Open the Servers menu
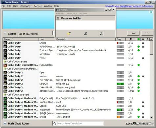 (38, 6)
